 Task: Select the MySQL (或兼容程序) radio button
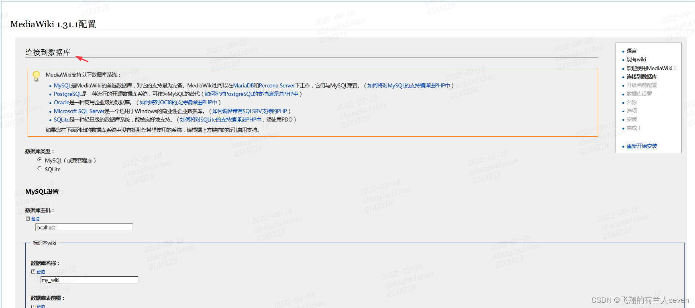(x=39, y=160)
